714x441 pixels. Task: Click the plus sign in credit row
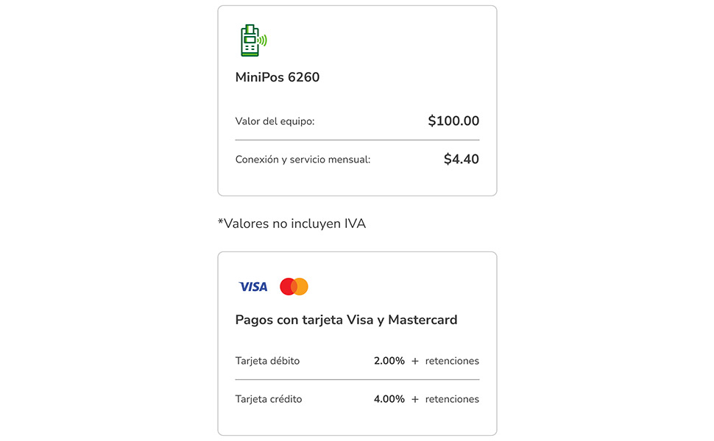point(415,400)
